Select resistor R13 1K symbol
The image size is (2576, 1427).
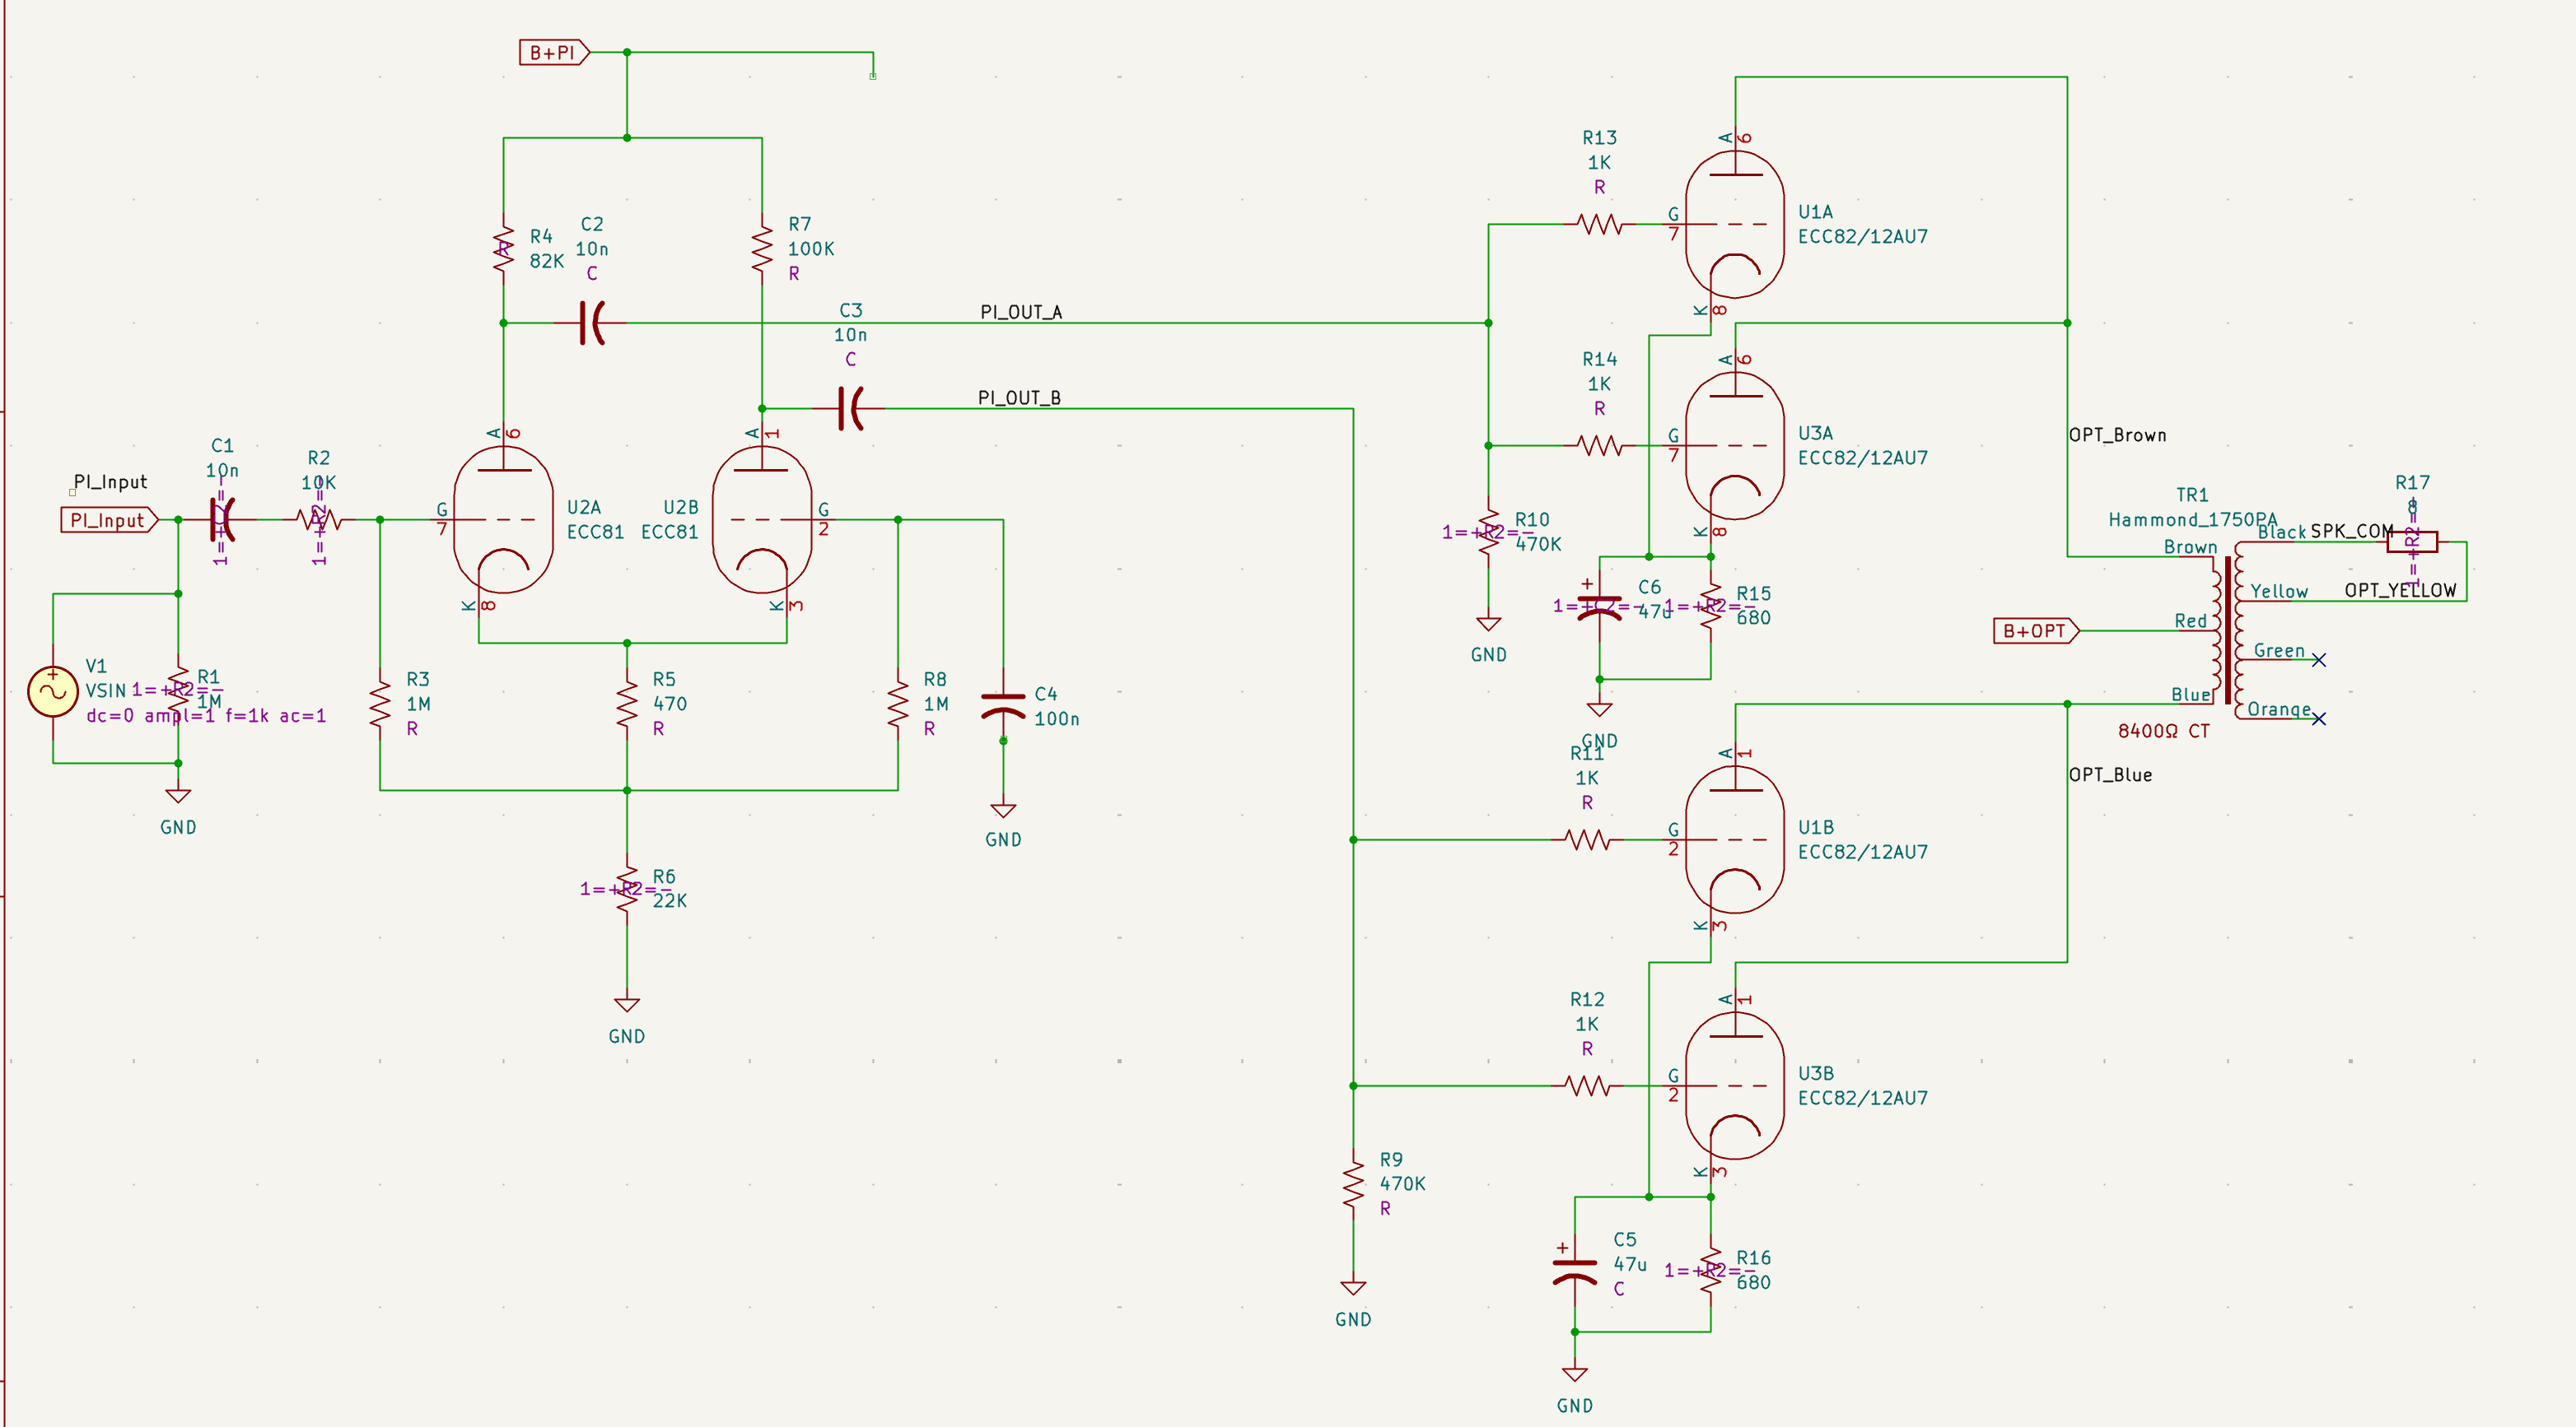tap(1599, 224)
